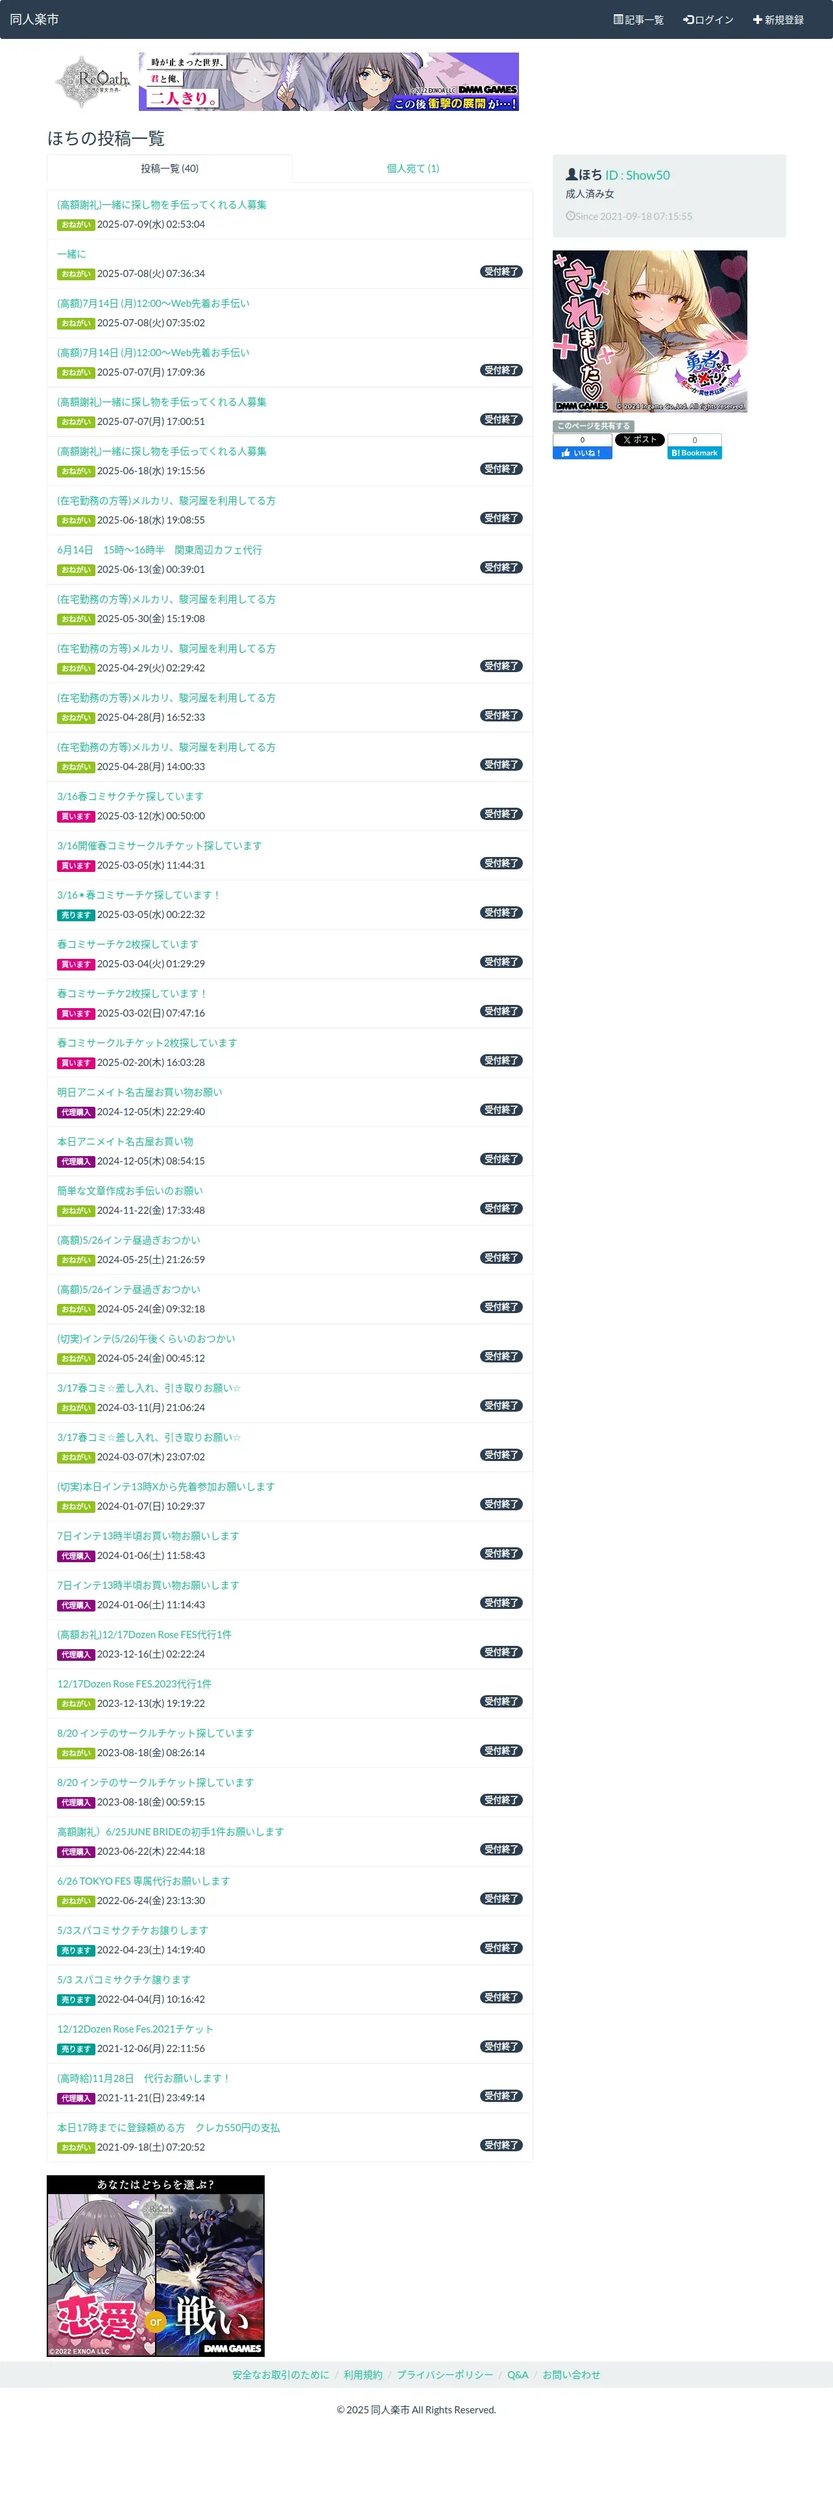The height and width of the screenshot is (2499, 833).
Task: Open 簡単な文章作成お手伝いのお願い post
Action: 130,1190
